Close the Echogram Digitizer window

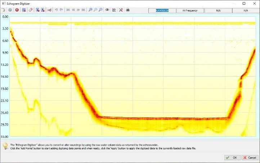tap(255, 3)
